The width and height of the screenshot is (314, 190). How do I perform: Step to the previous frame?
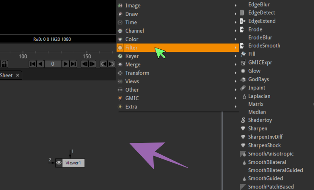pyautogui.click(x=85, y=64)
